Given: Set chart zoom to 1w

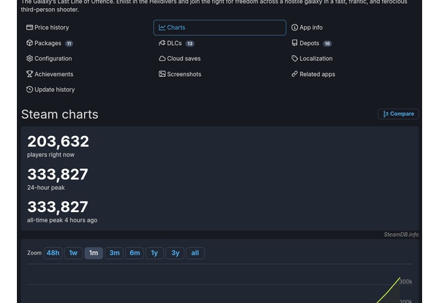Looking at the screenshot, I should pyautogui.click(x=74, y=253).
